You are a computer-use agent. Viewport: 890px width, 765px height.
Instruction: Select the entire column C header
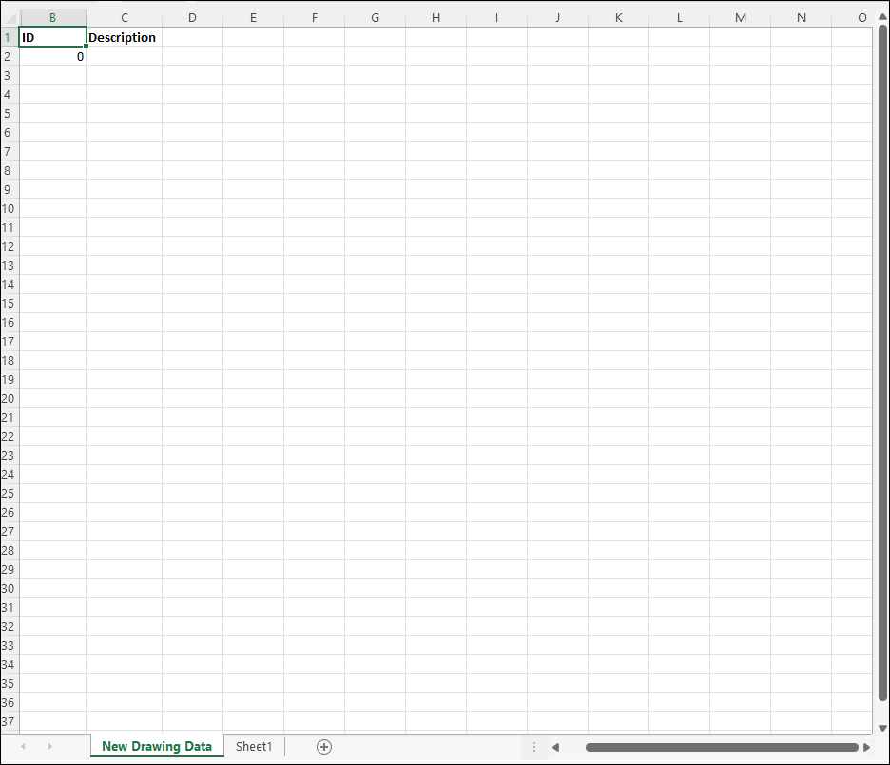pyautogui.click(x=124, y=18)
